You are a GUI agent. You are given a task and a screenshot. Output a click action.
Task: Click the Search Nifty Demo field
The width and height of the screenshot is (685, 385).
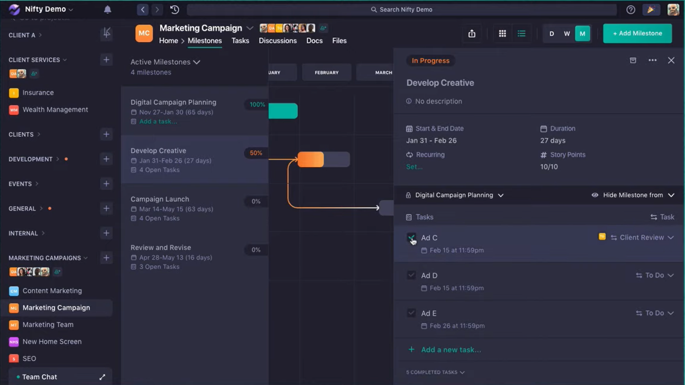click(x=401, y=9)
